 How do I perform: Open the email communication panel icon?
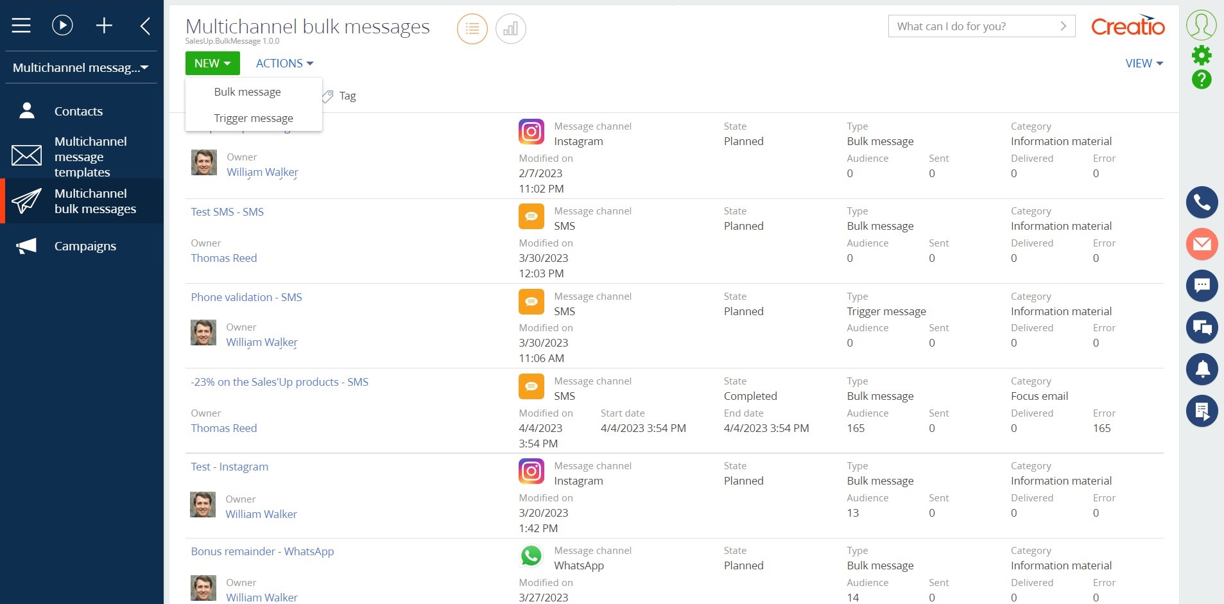[1202, 244]
